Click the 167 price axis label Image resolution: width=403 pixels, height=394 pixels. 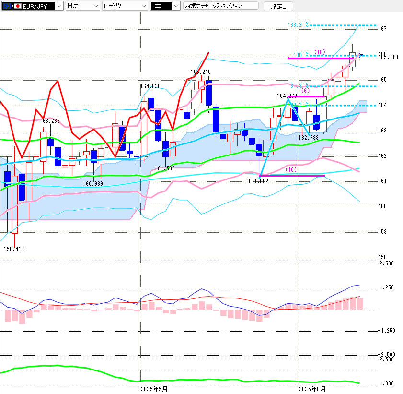(383, 29)
